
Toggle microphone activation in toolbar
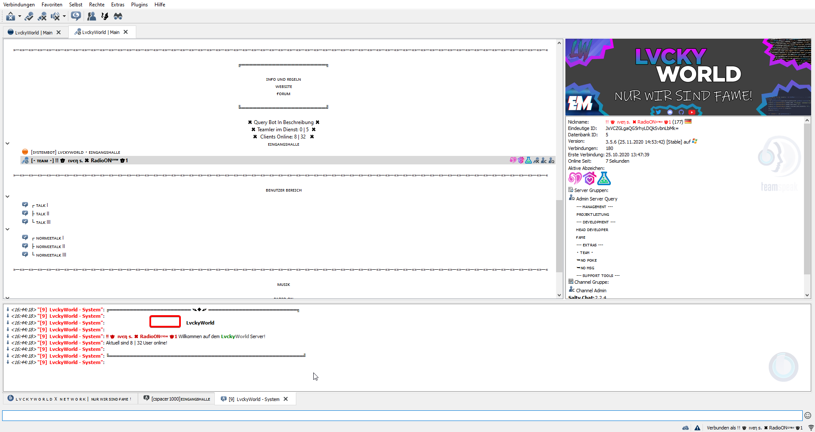coord(29,16)
